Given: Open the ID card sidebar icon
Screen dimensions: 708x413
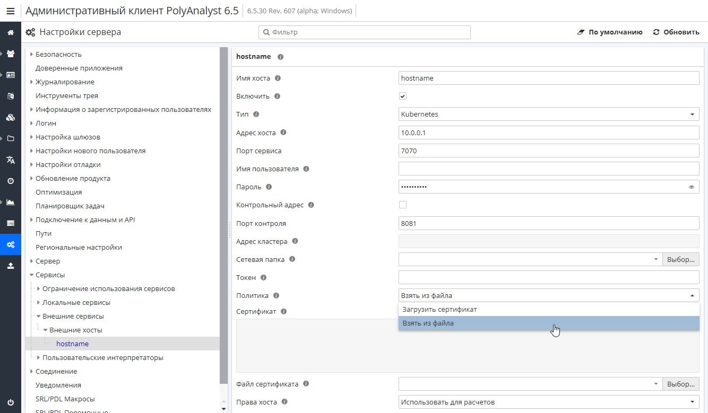Looking at the screenshot, I should (x=11, y=75).
